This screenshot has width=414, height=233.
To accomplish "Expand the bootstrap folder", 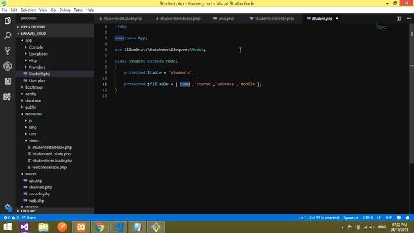I will coord(55,87).
